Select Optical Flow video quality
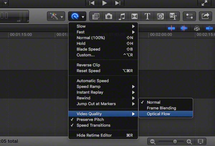This screenshot has height=146, width=215. coord(166,114)
